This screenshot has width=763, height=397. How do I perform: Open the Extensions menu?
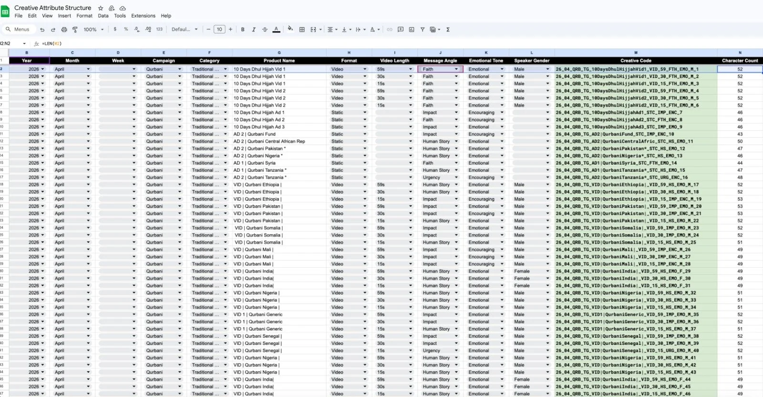click(143, 16)
